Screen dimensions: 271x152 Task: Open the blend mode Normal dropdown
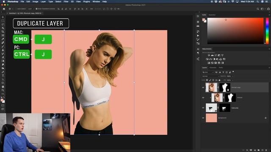point(210,76)
